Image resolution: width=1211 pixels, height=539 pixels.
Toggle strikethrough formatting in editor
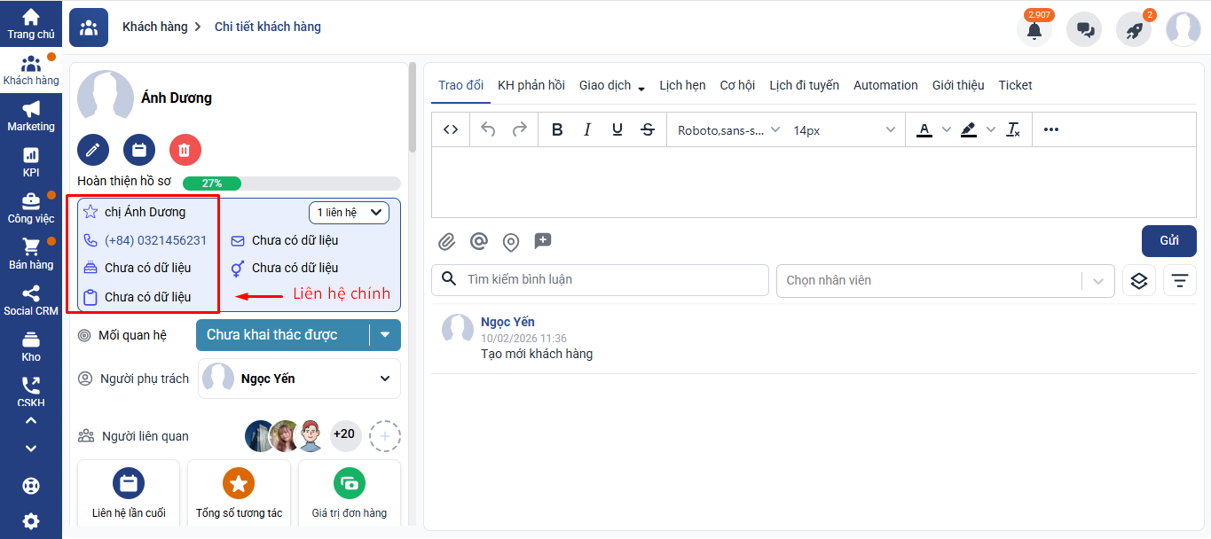pos(648,130)
